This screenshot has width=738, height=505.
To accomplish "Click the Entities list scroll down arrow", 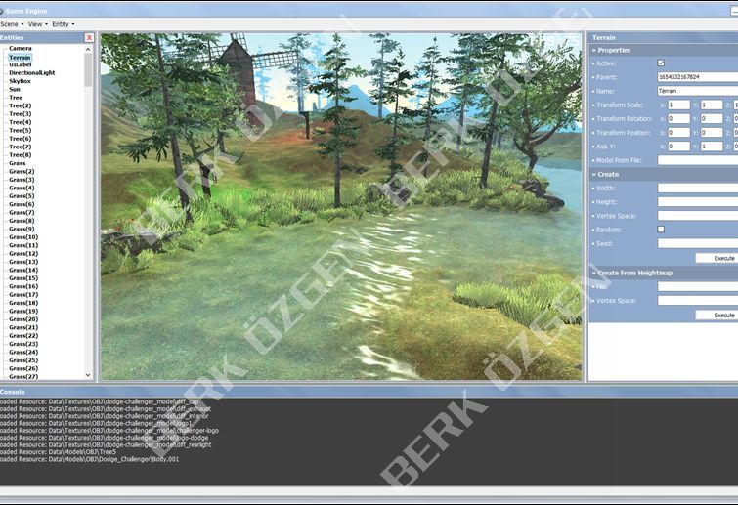I will 88,375.
